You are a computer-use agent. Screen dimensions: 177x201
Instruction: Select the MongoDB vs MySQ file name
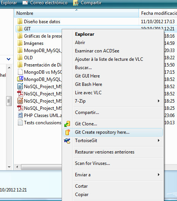point(43,72)
